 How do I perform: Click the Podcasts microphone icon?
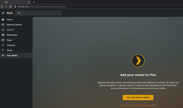tap(3, 45)
